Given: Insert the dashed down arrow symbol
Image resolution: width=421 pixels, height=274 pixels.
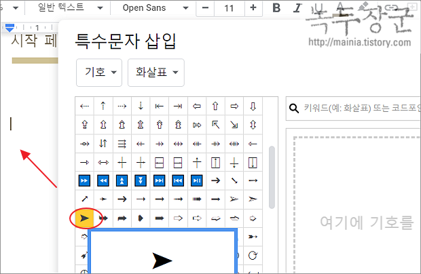Looking at the screenshot, I should 141,106.
